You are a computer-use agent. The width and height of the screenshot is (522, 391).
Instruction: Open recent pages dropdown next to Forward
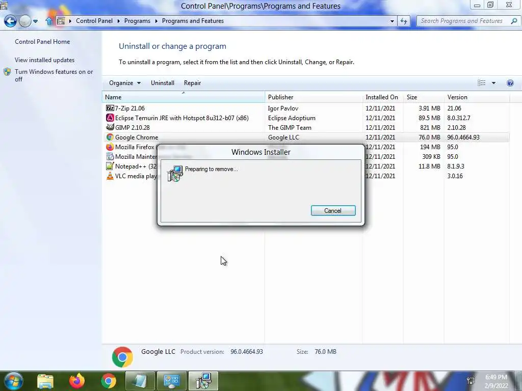tap(35, 21)
